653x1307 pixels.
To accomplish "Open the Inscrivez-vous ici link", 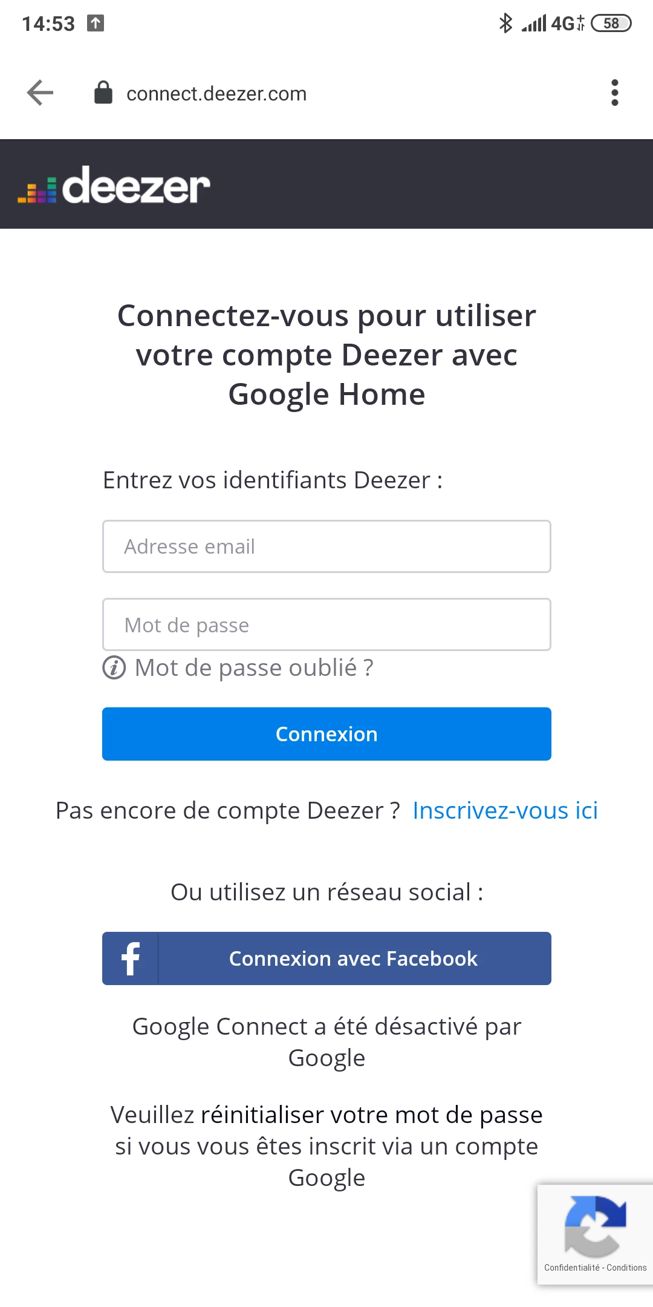I will click(505, 811).
